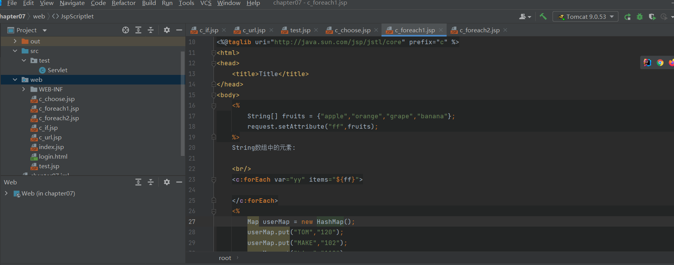The height and width of the screenshot is (265, 674).
Task: Click the locate target icon in Project panel
Action: (x=126, y=30)
